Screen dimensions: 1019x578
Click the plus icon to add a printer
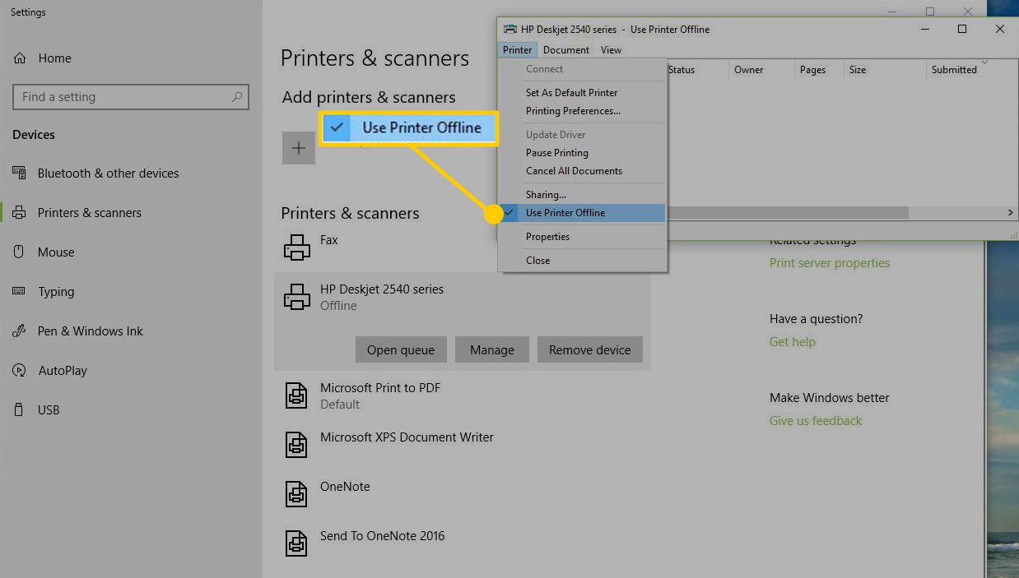point(299,148)
